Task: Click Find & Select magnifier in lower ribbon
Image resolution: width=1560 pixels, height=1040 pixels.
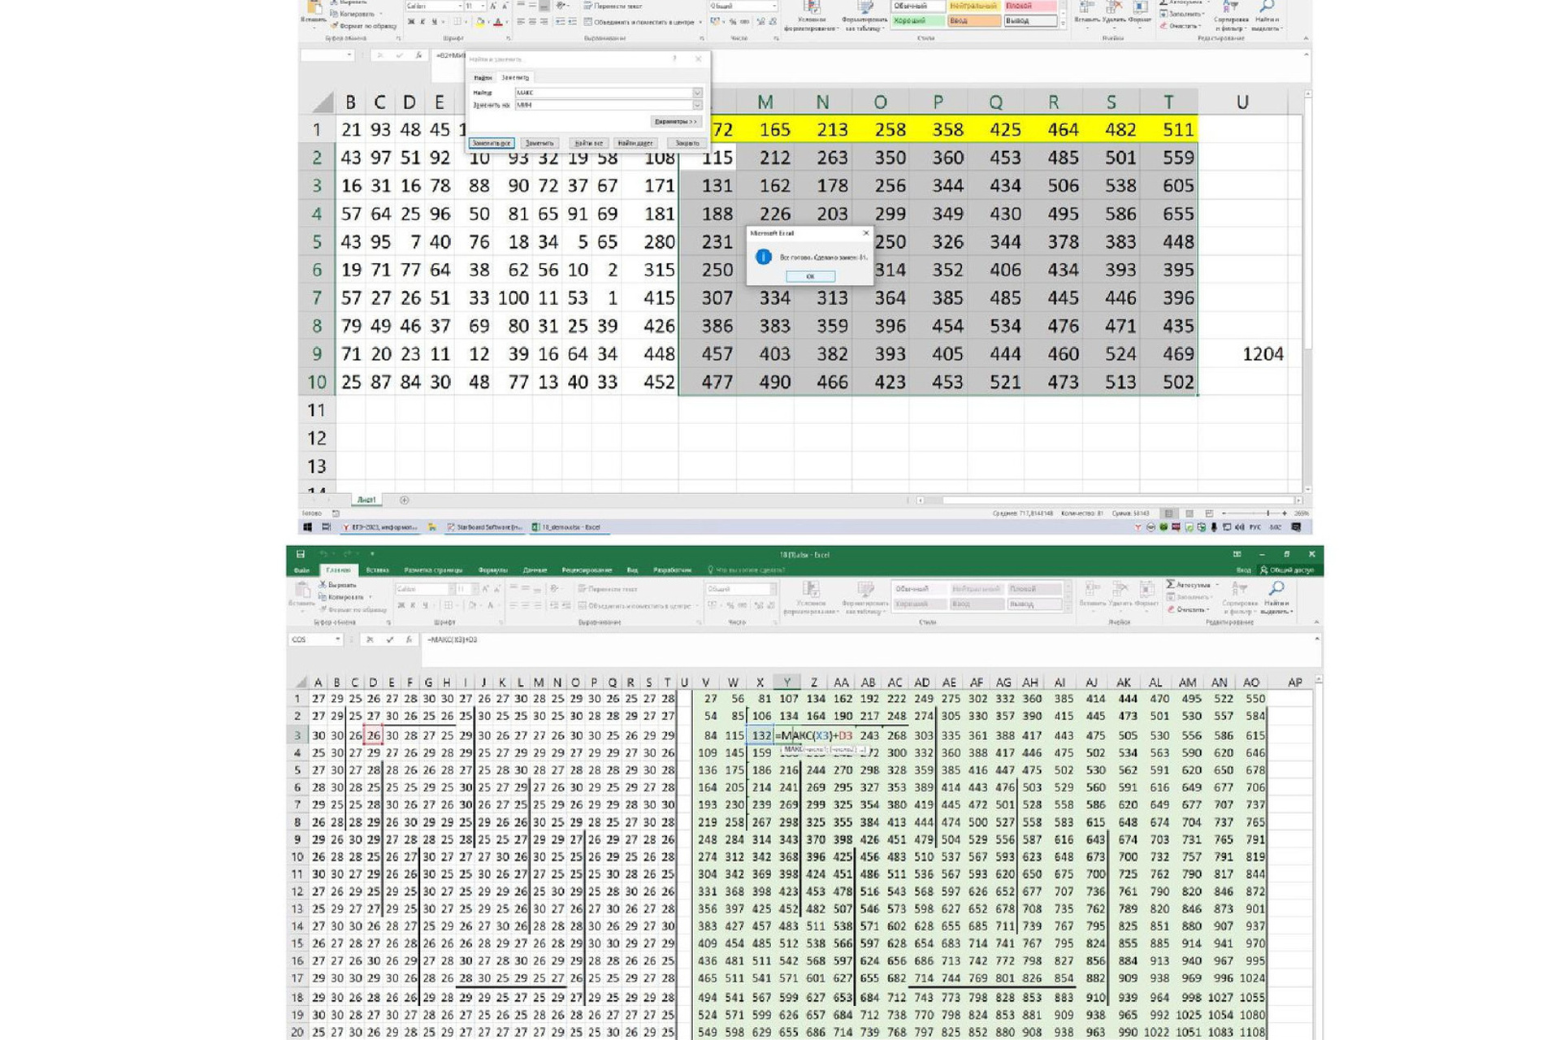Action: click(1276, 589)
